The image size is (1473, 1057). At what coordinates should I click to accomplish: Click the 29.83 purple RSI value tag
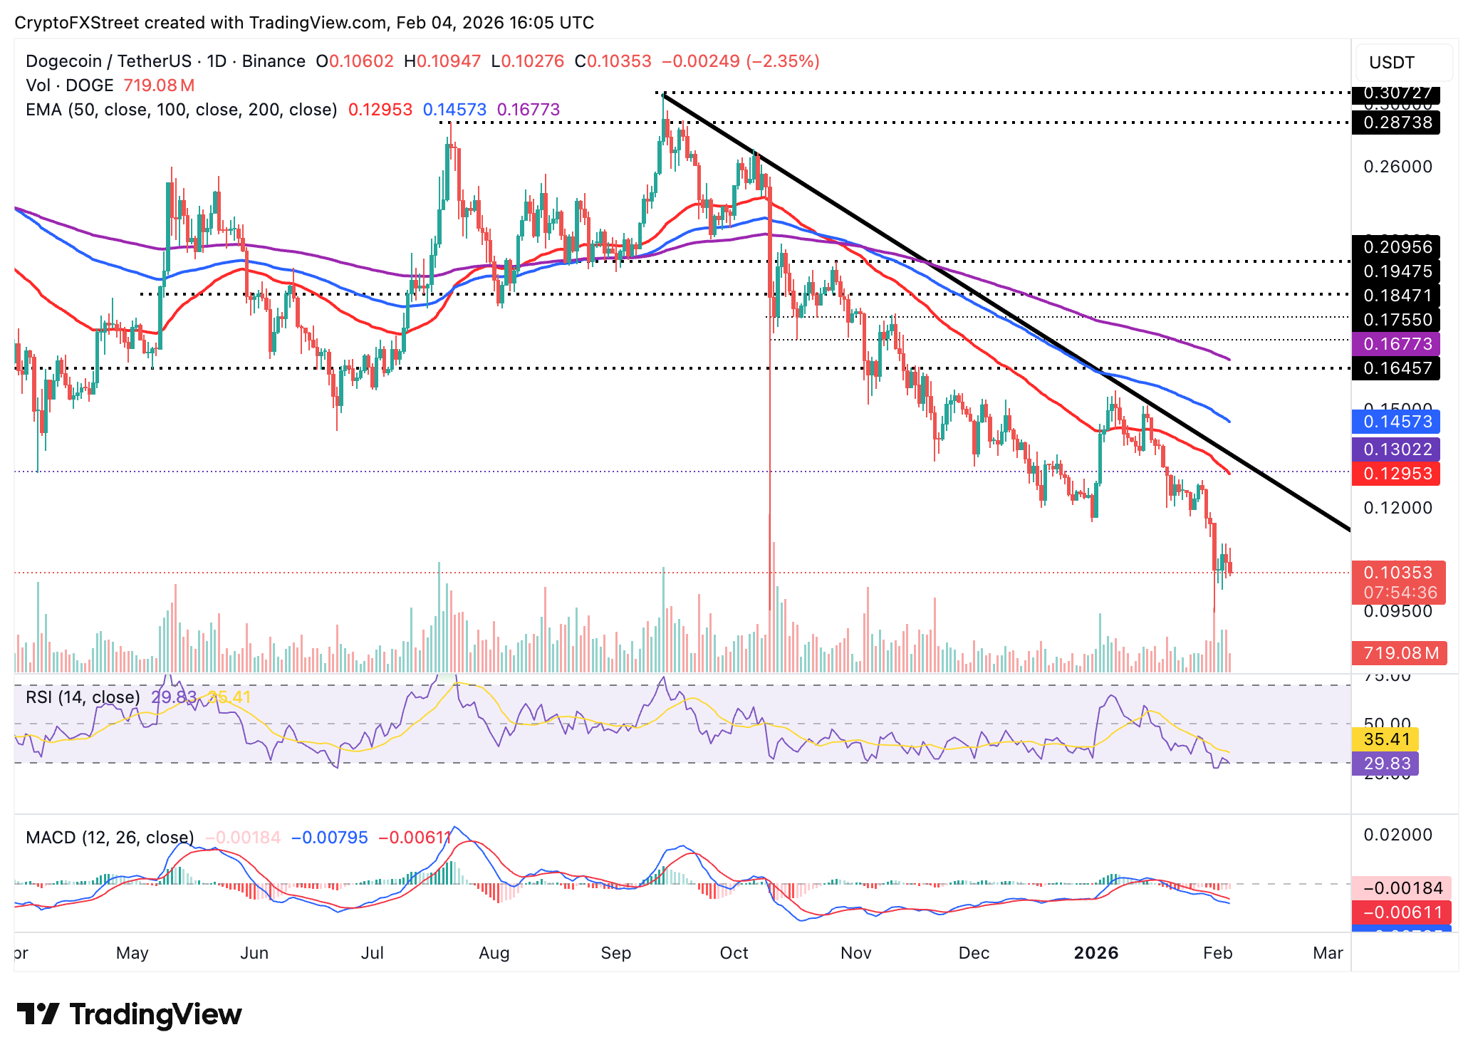point(1385,764)
